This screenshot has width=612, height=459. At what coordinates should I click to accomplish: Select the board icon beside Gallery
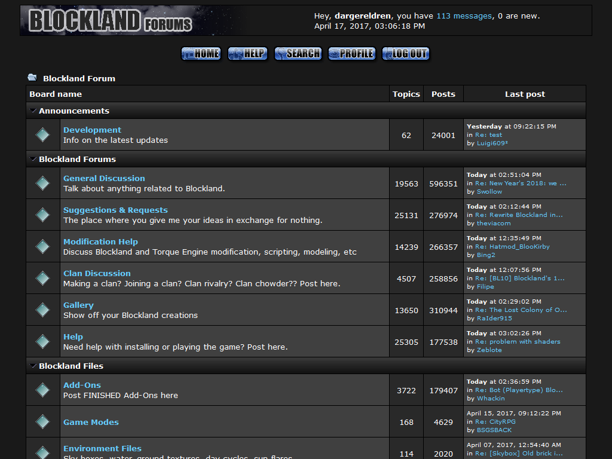coord(42,310)
